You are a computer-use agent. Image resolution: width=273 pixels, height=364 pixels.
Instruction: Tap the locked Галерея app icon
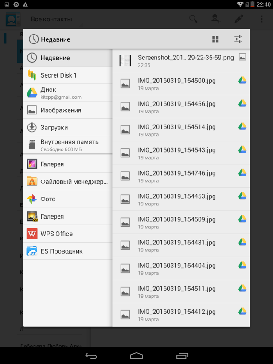click(32, 216)
